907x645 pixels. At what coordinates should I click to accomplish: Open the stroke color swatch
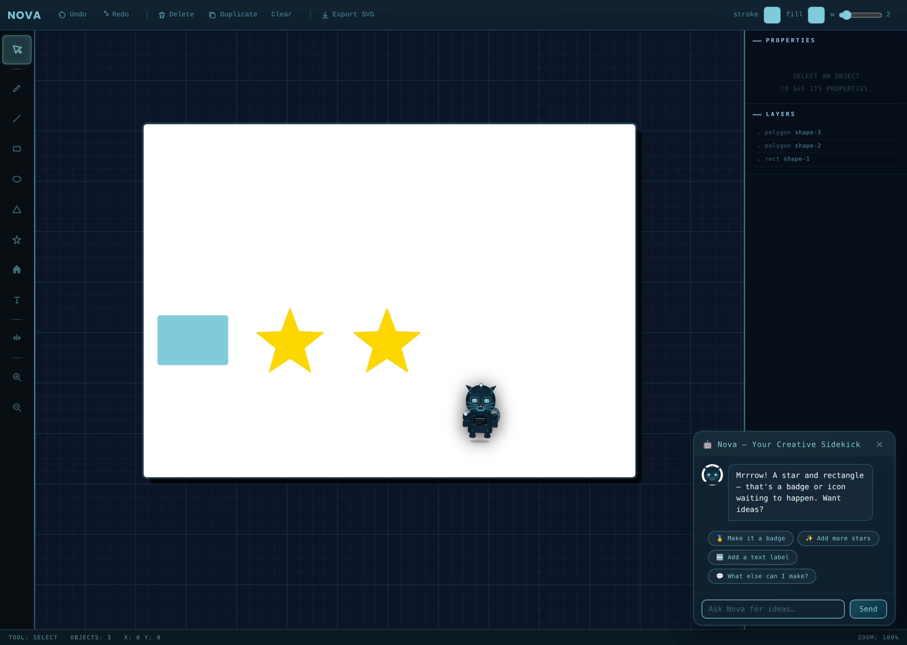coord(772,15)
